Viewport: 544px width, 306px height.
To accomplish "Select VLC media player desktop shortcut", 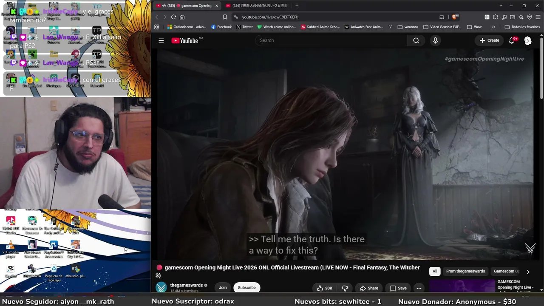I will pyautogui.click(x=11, y=249).
